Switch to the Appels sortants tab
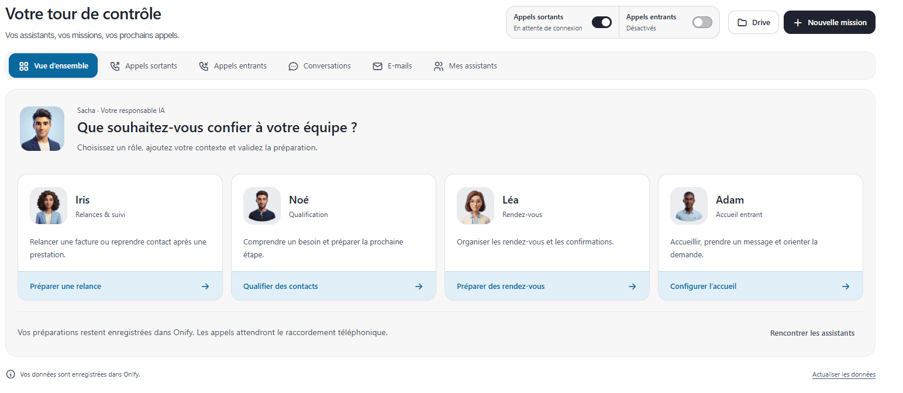Screen dimensions: 903x393 [144, 66]
